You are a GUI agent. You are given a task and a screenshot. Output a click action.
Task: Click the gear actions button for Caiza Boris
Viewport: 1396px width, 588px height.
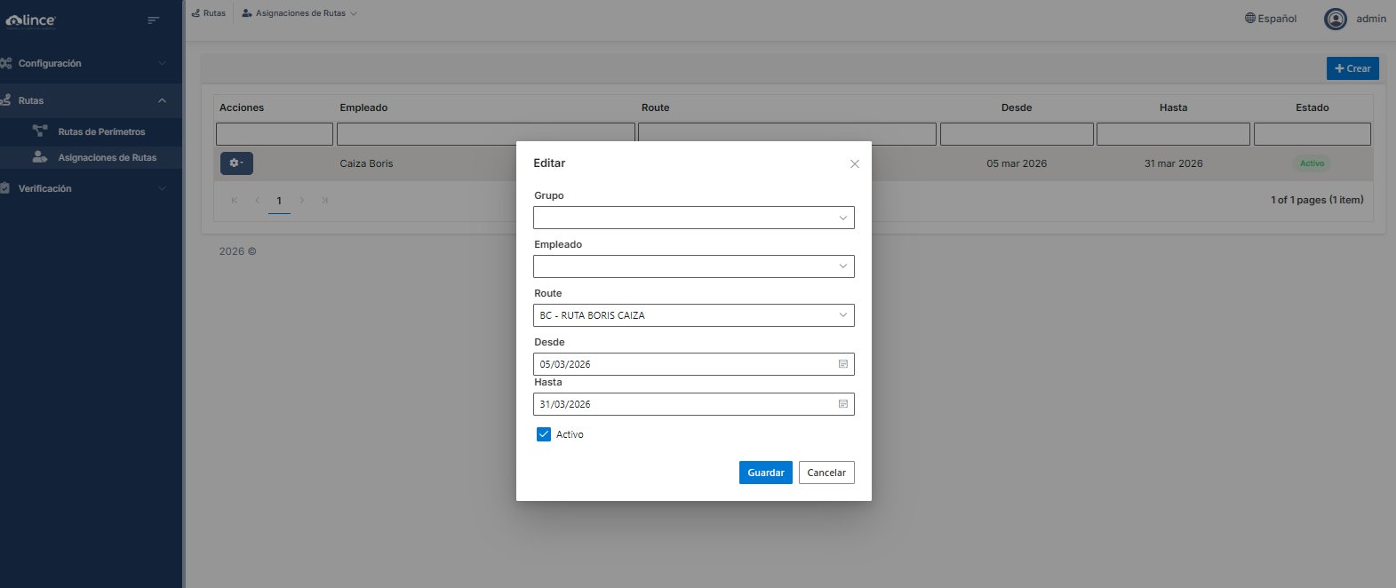coord(236,163)
